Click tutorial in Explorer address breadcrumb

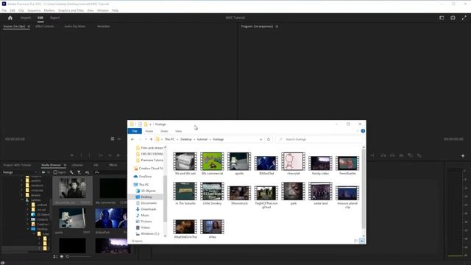pyautogui.click(x=202, y=139)
